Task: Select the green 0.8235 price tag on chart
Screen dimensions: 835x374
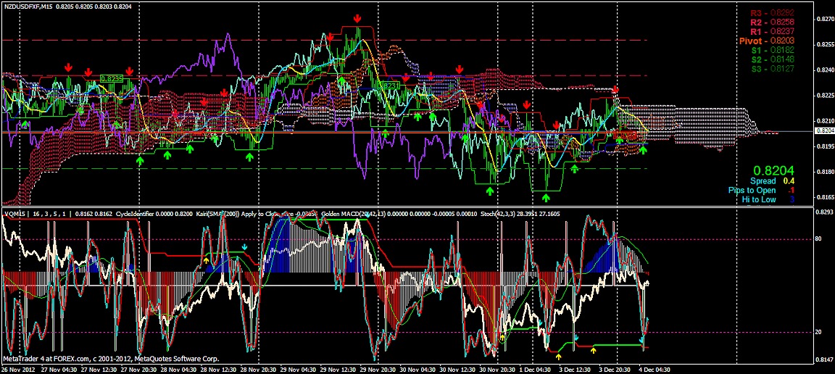Action: click(111, 78)
